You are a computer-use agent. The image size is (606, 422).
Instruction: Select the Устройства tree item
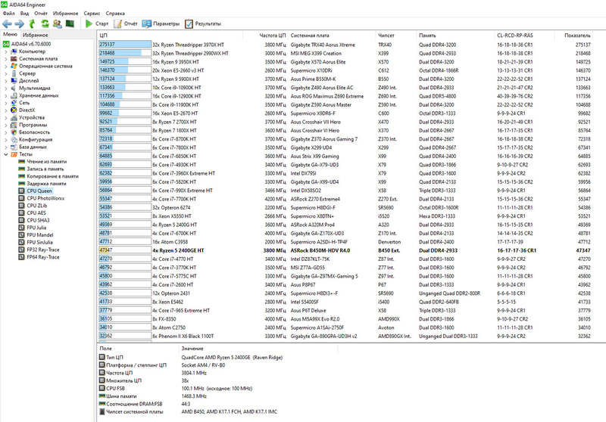pos(27,117)
